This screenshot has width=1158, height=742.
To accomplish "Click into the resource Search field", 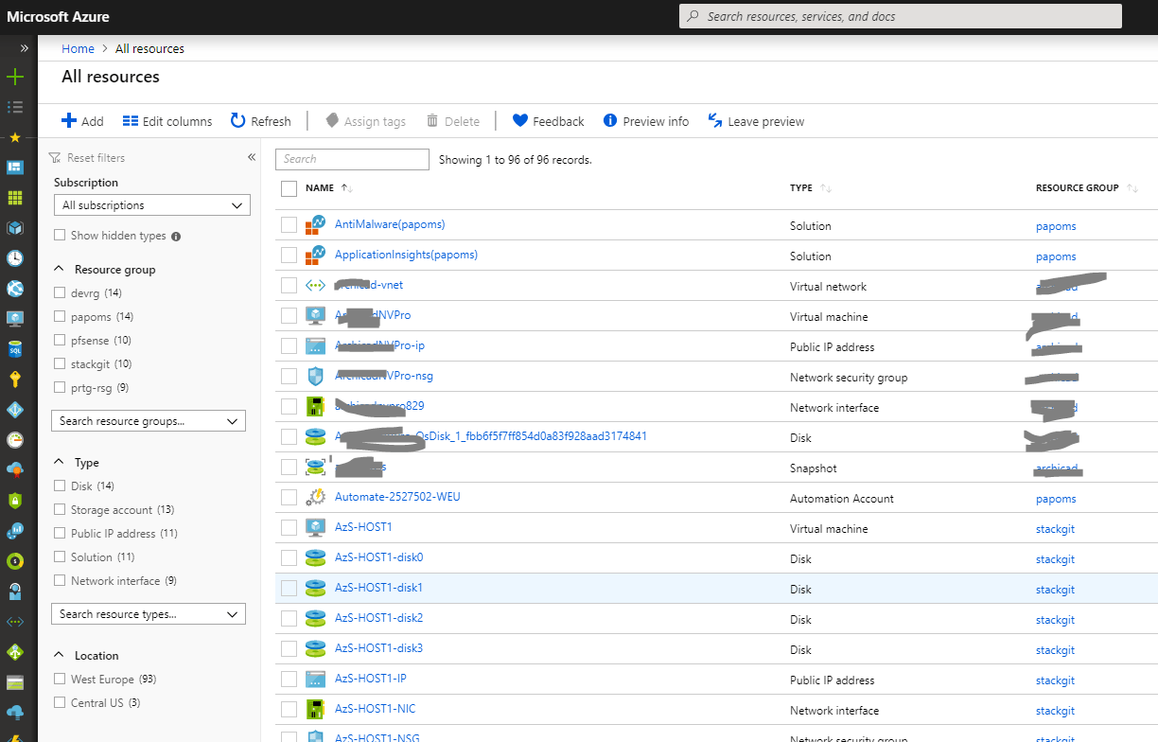I will (352, 159).
